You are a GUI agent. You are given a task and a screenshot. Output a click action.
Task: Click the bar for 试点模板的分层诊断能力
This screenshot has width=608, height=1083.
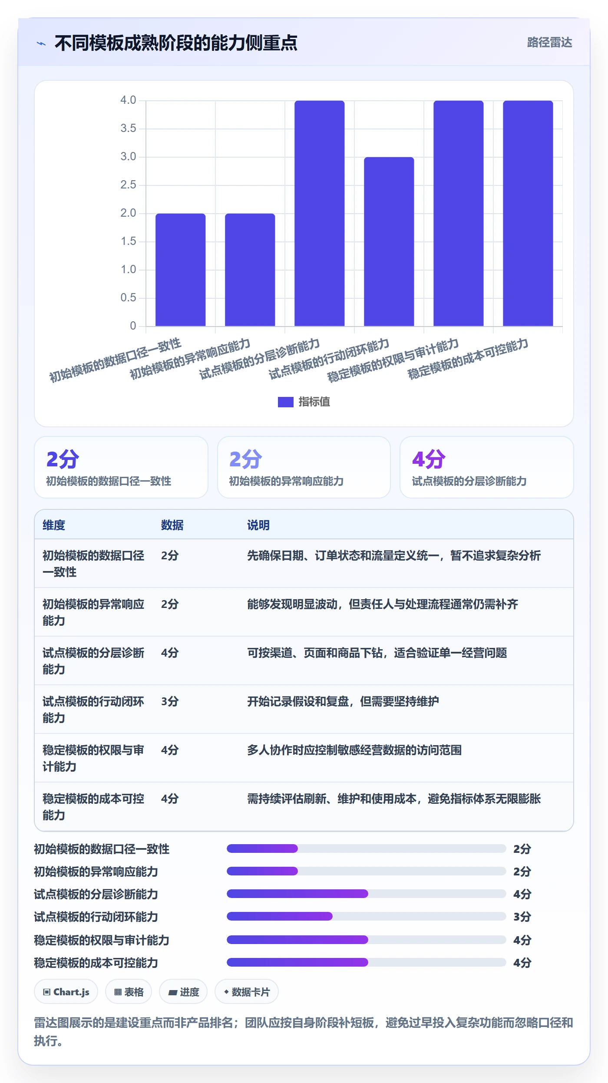click(x=319, y=213)
